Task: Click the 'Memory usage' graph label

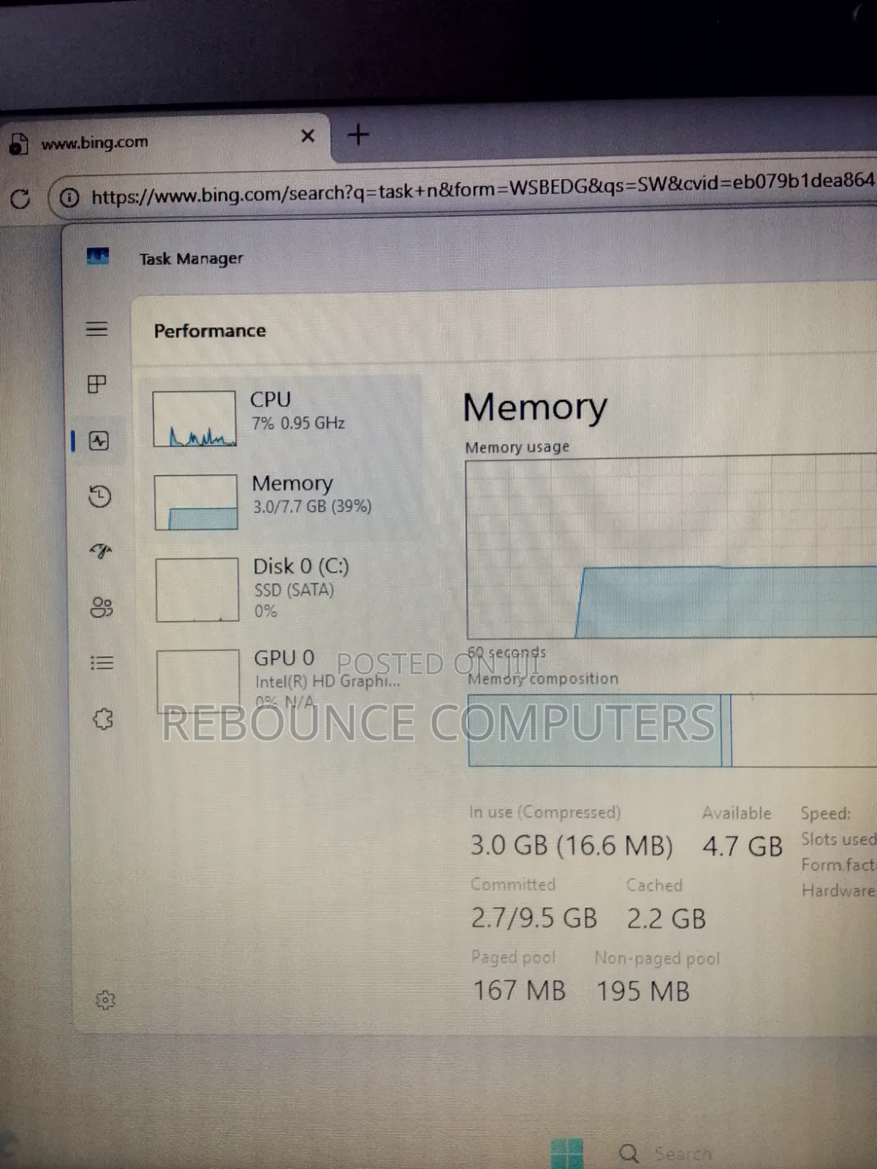Action: 517,446
